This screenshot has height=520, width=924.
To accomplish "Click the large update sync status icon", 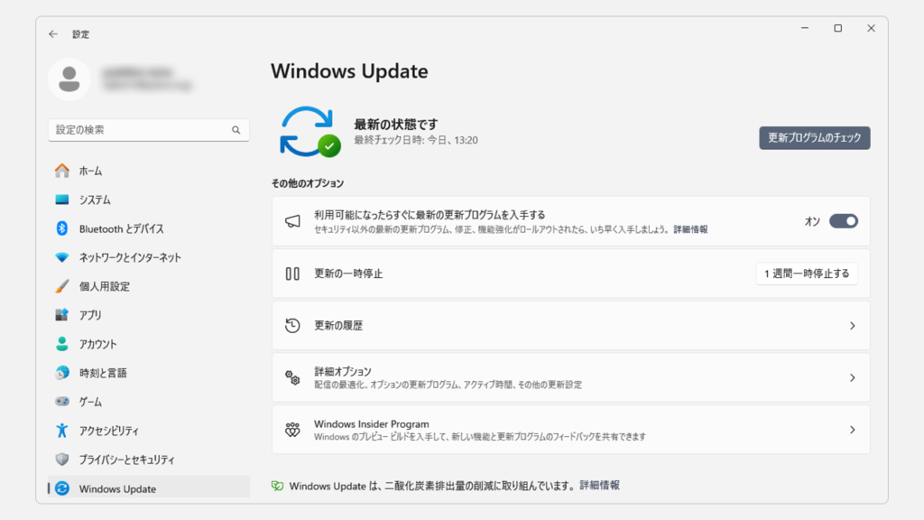I will coord(310,132).
